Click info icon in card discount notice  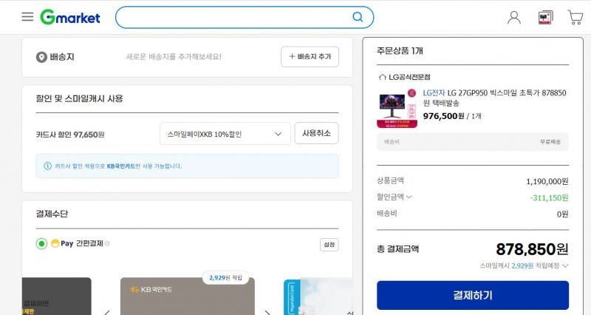coord(47,166)
